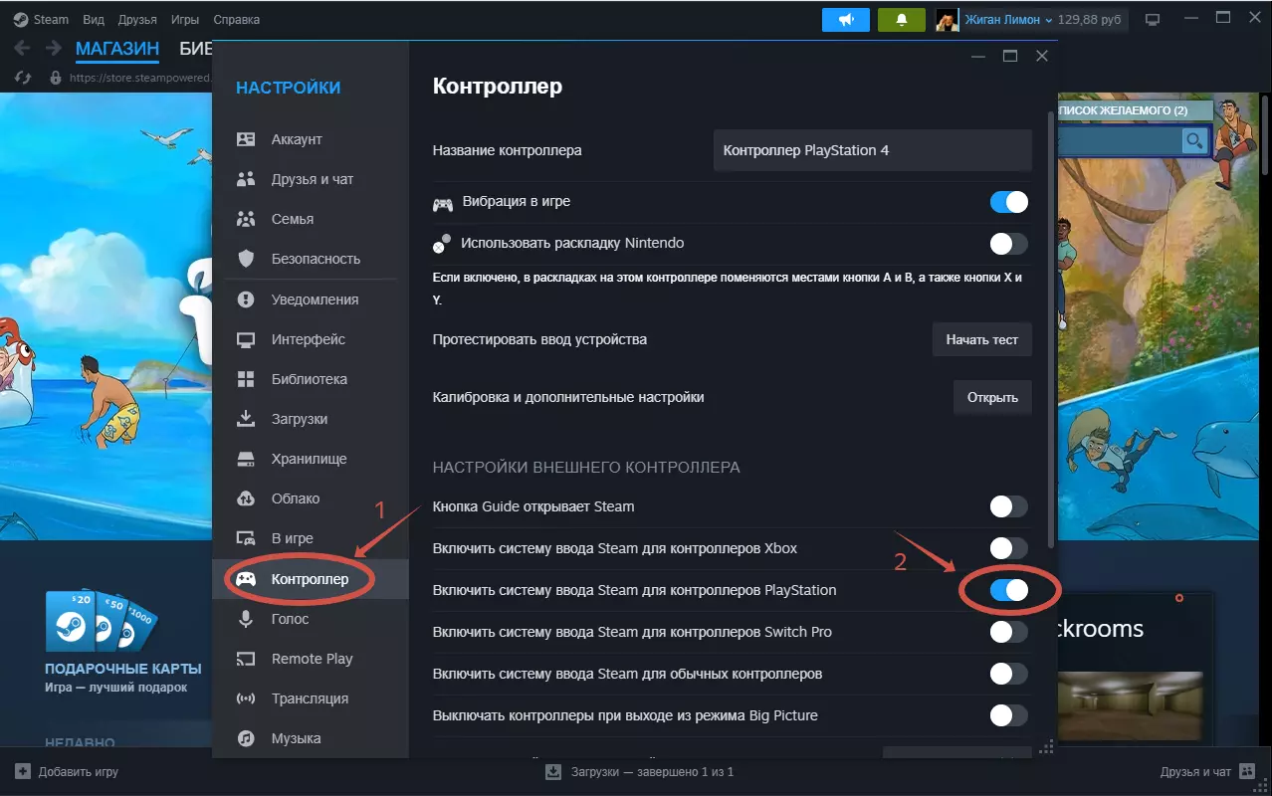
Task: Enable Steam input for Switch Pro controllers
Action: coord(1008,632)
